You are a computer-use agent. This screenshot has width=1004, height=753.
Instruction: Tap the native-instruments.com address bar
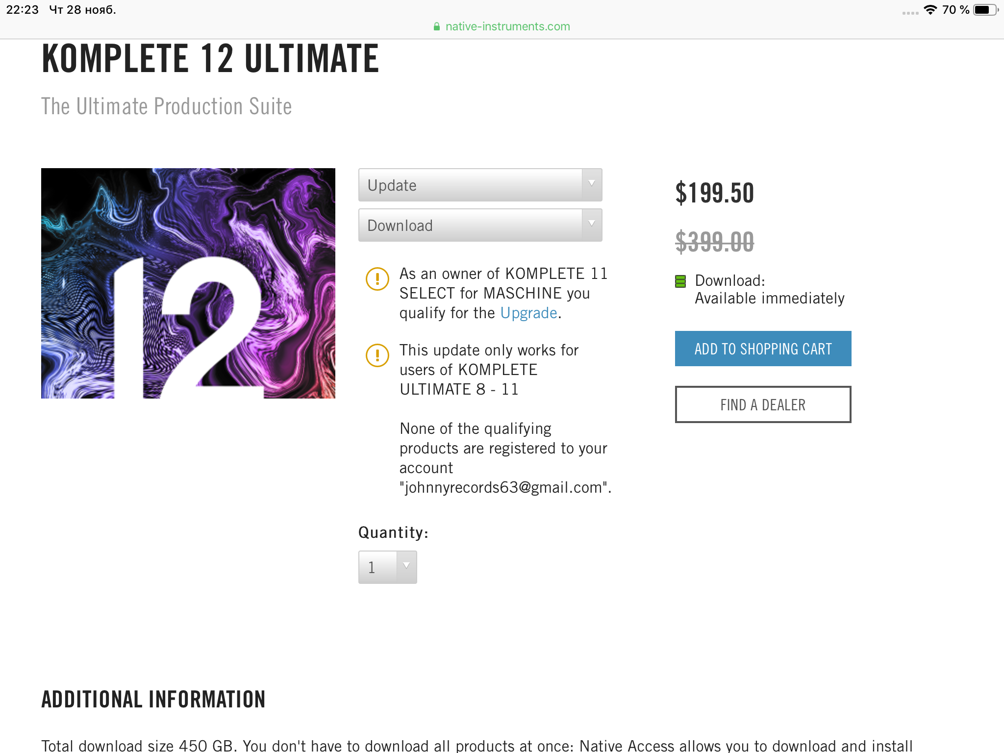(507, 26)
